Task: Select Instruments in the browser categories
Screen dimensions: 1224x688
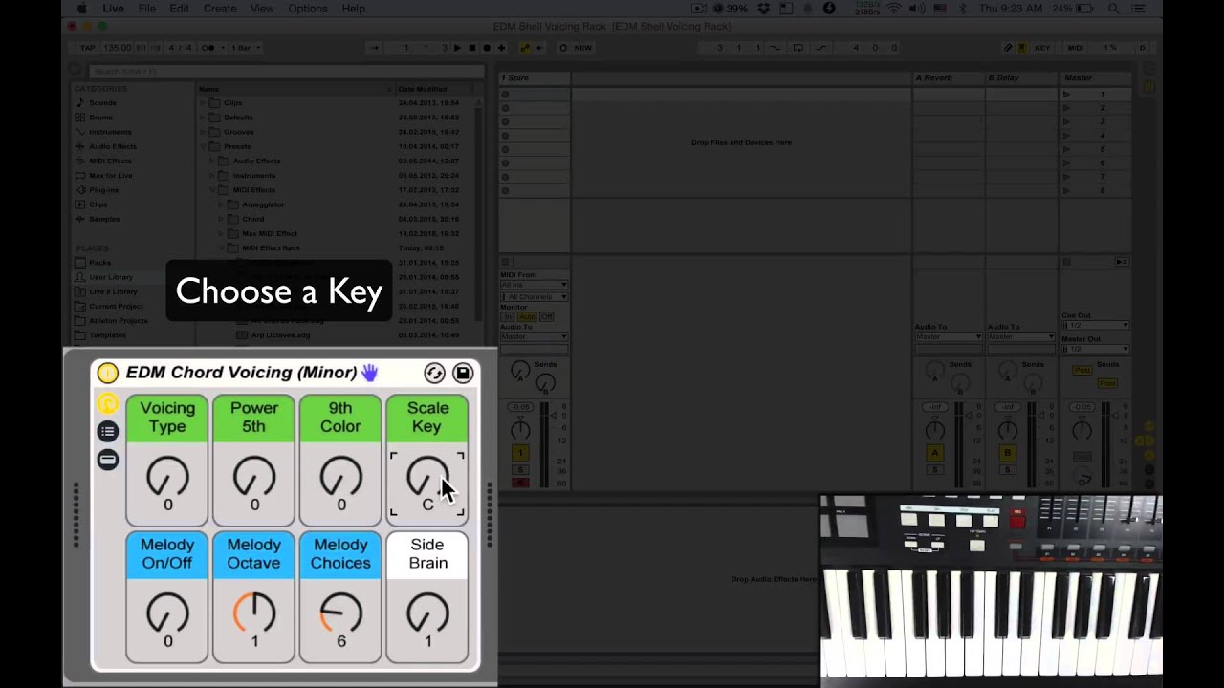Action: [x=110, y=132]
